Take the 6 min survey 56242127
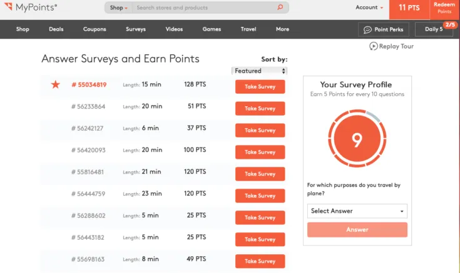 click(260, 131)
